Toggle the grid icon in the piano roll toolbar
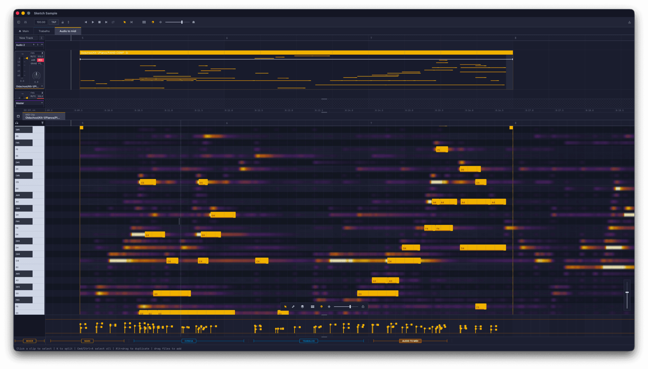The image size is (648, 369). 313,307
